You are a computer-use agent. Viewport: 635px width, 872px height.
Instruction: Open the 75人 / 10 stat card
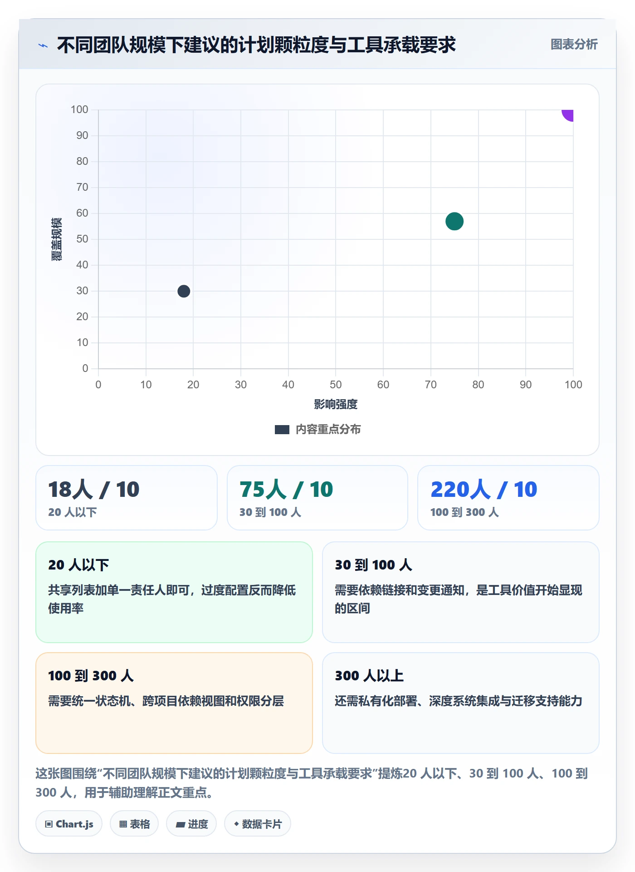coord(317,498)
